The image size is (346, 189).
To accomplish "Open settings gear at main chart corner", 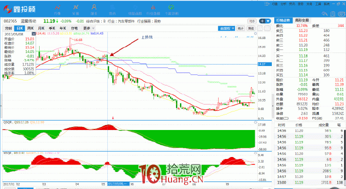I will 255,33.
